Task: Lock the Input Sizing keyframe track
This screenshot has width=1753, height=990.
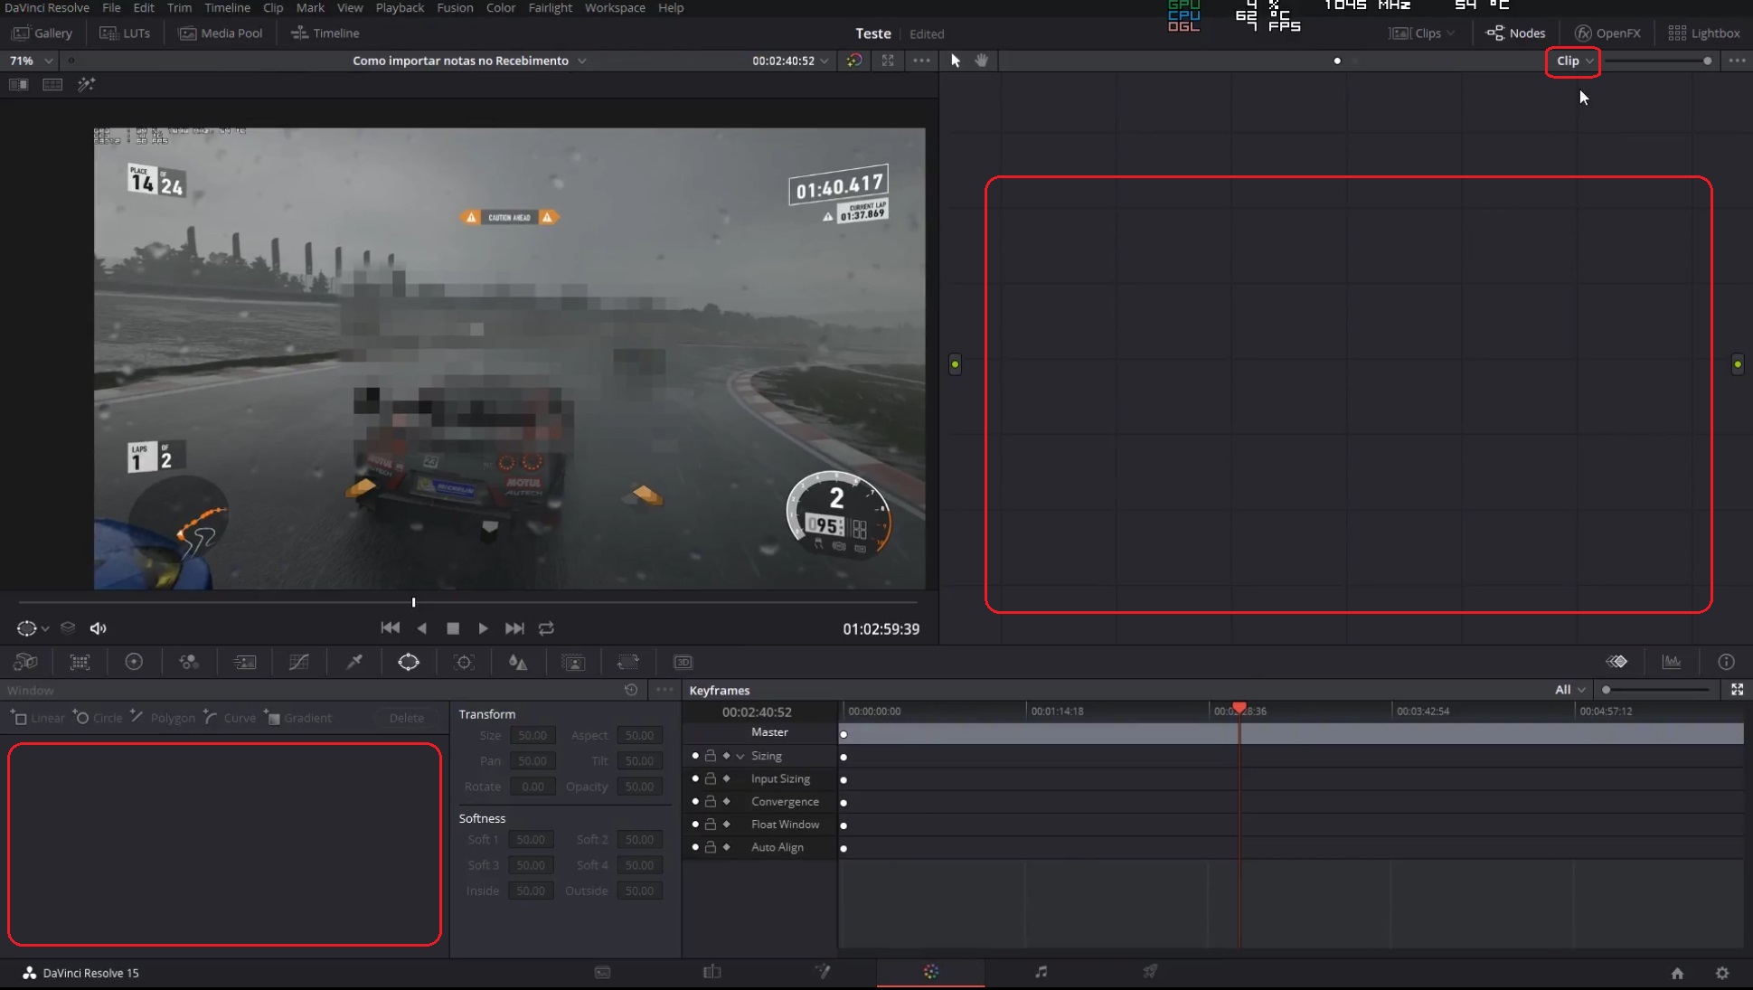Action: 711,778
